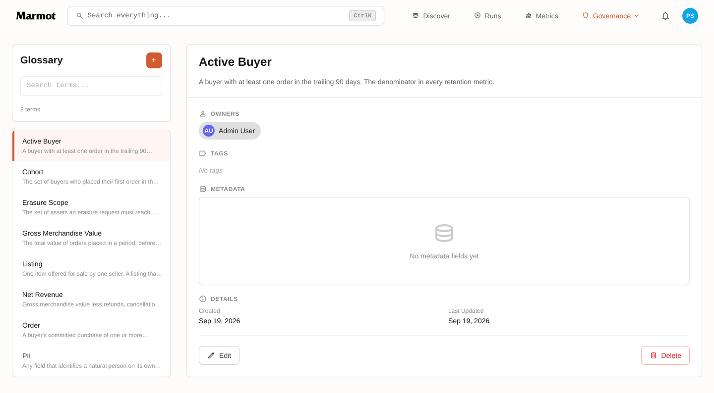Viewport: 714px width, 393px height.
Task: Open the Net Revenue term
Action: point(91,299)
